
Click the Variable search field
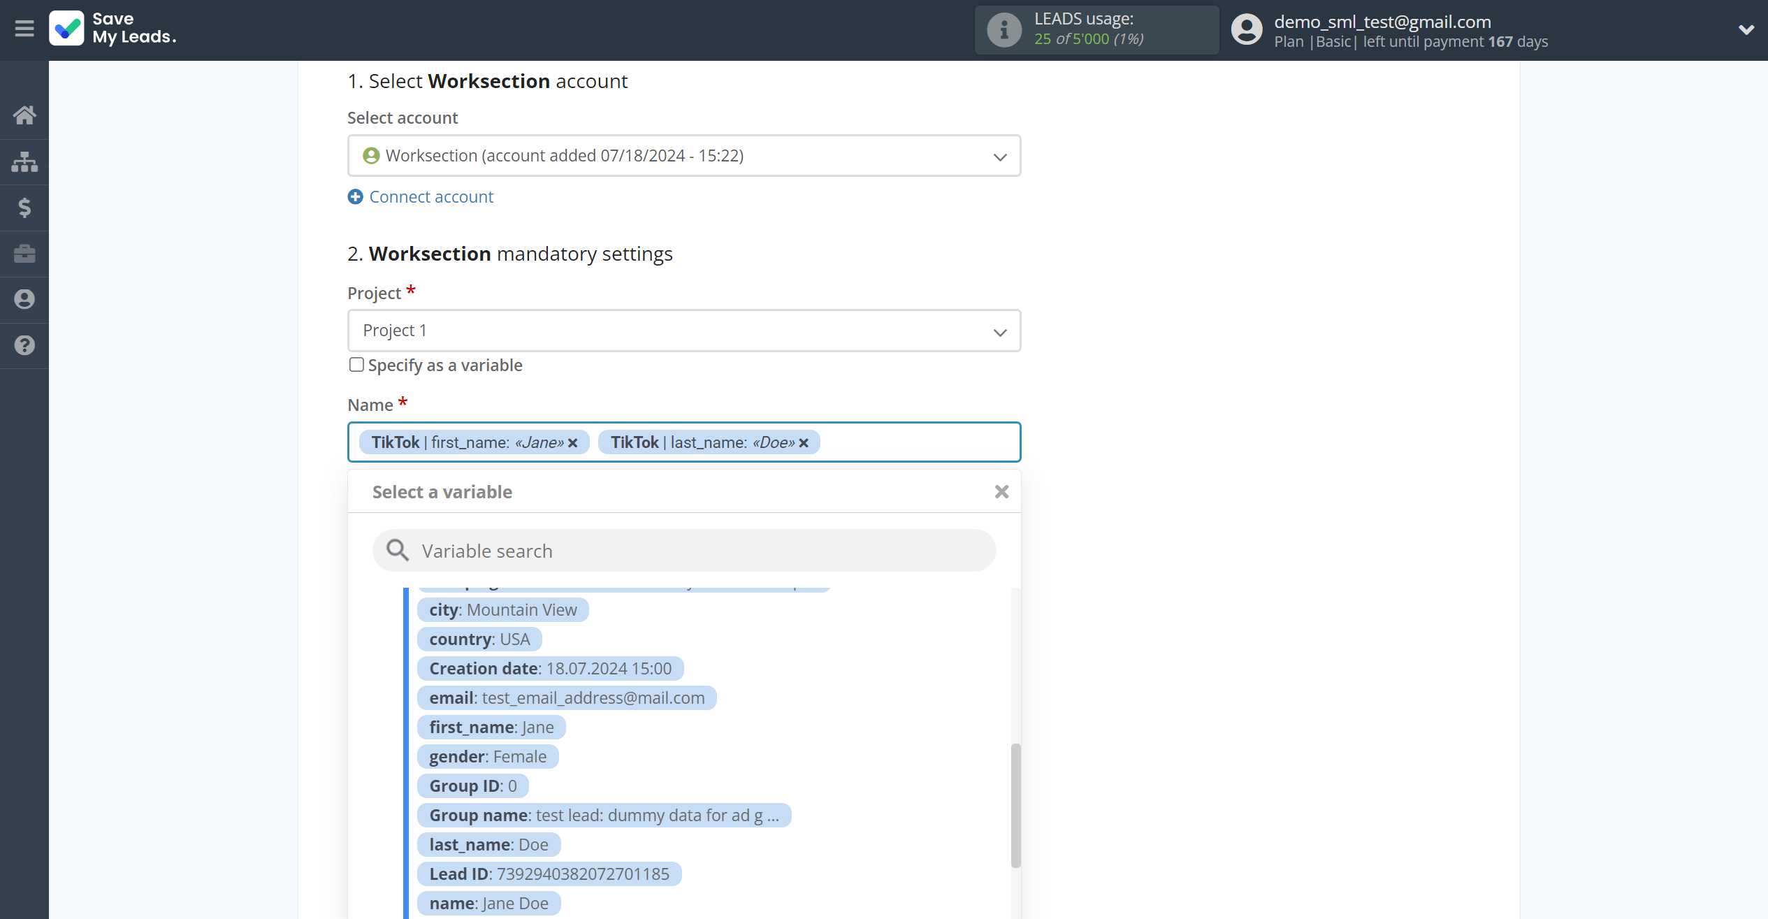684,551
